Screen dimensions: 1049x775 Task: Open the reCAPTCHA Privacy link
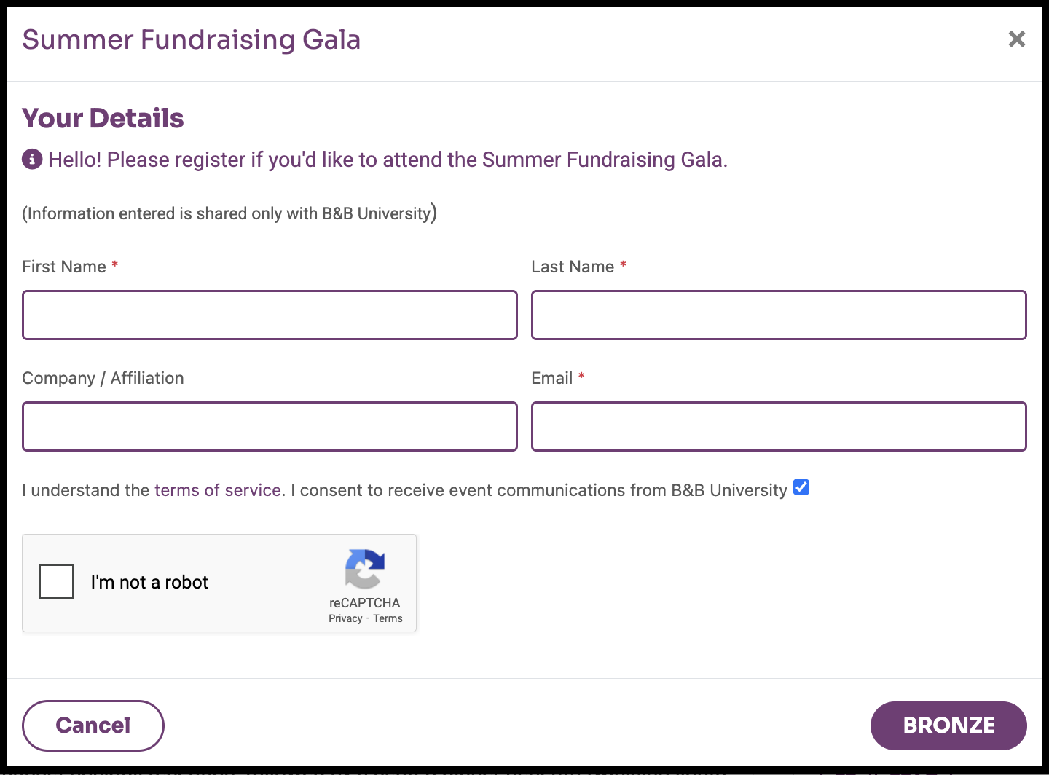[345, 618]
